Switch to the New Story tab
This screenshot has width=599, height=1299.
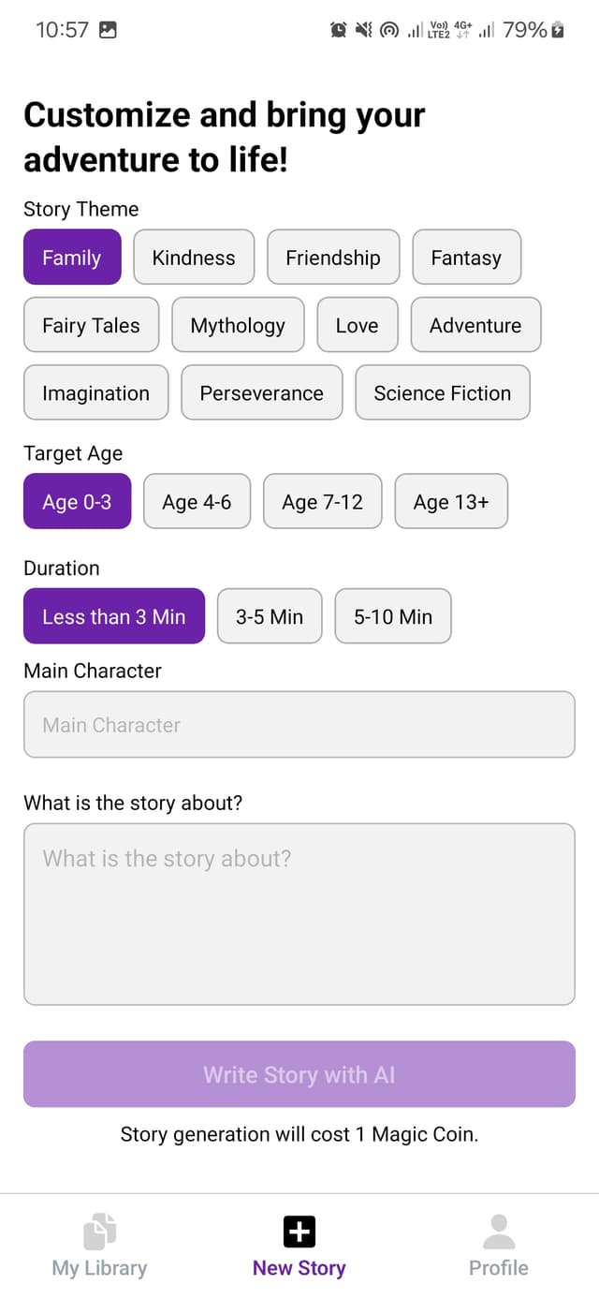[299, 1246]
